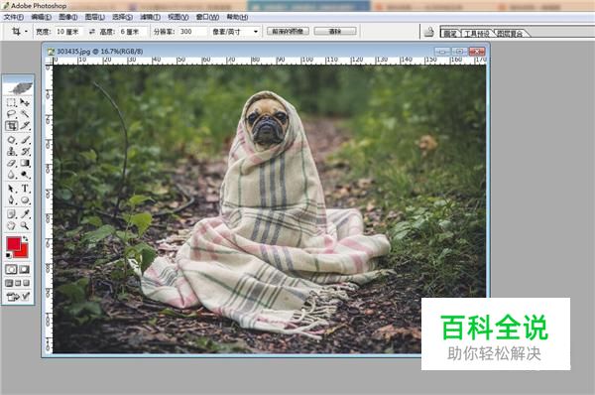Viewport: 595px width, 395px height.
Task: Select the Zoom magnifier tool
Action: click(x=25, y=225)
